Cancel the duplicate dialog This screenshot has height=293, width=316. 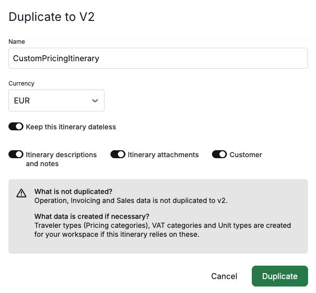point(224,276)
